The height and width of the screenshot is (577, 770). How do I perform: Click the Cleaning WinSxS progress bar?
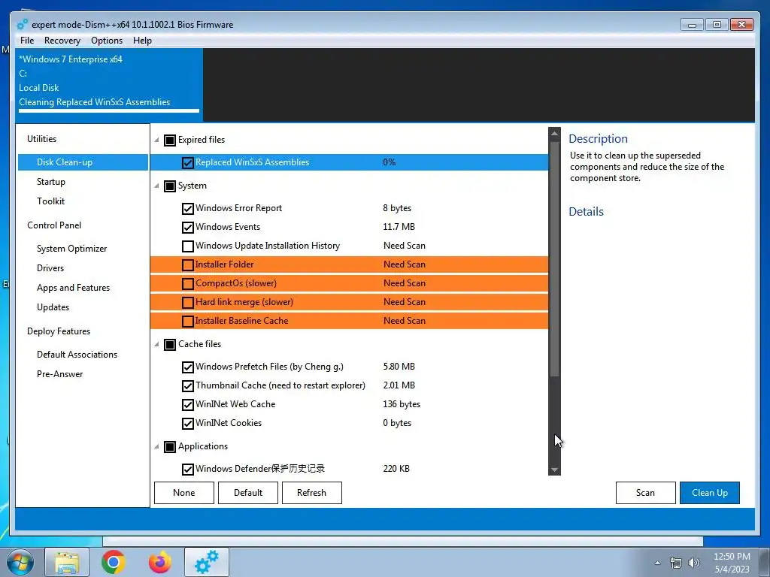click(109, 111)
